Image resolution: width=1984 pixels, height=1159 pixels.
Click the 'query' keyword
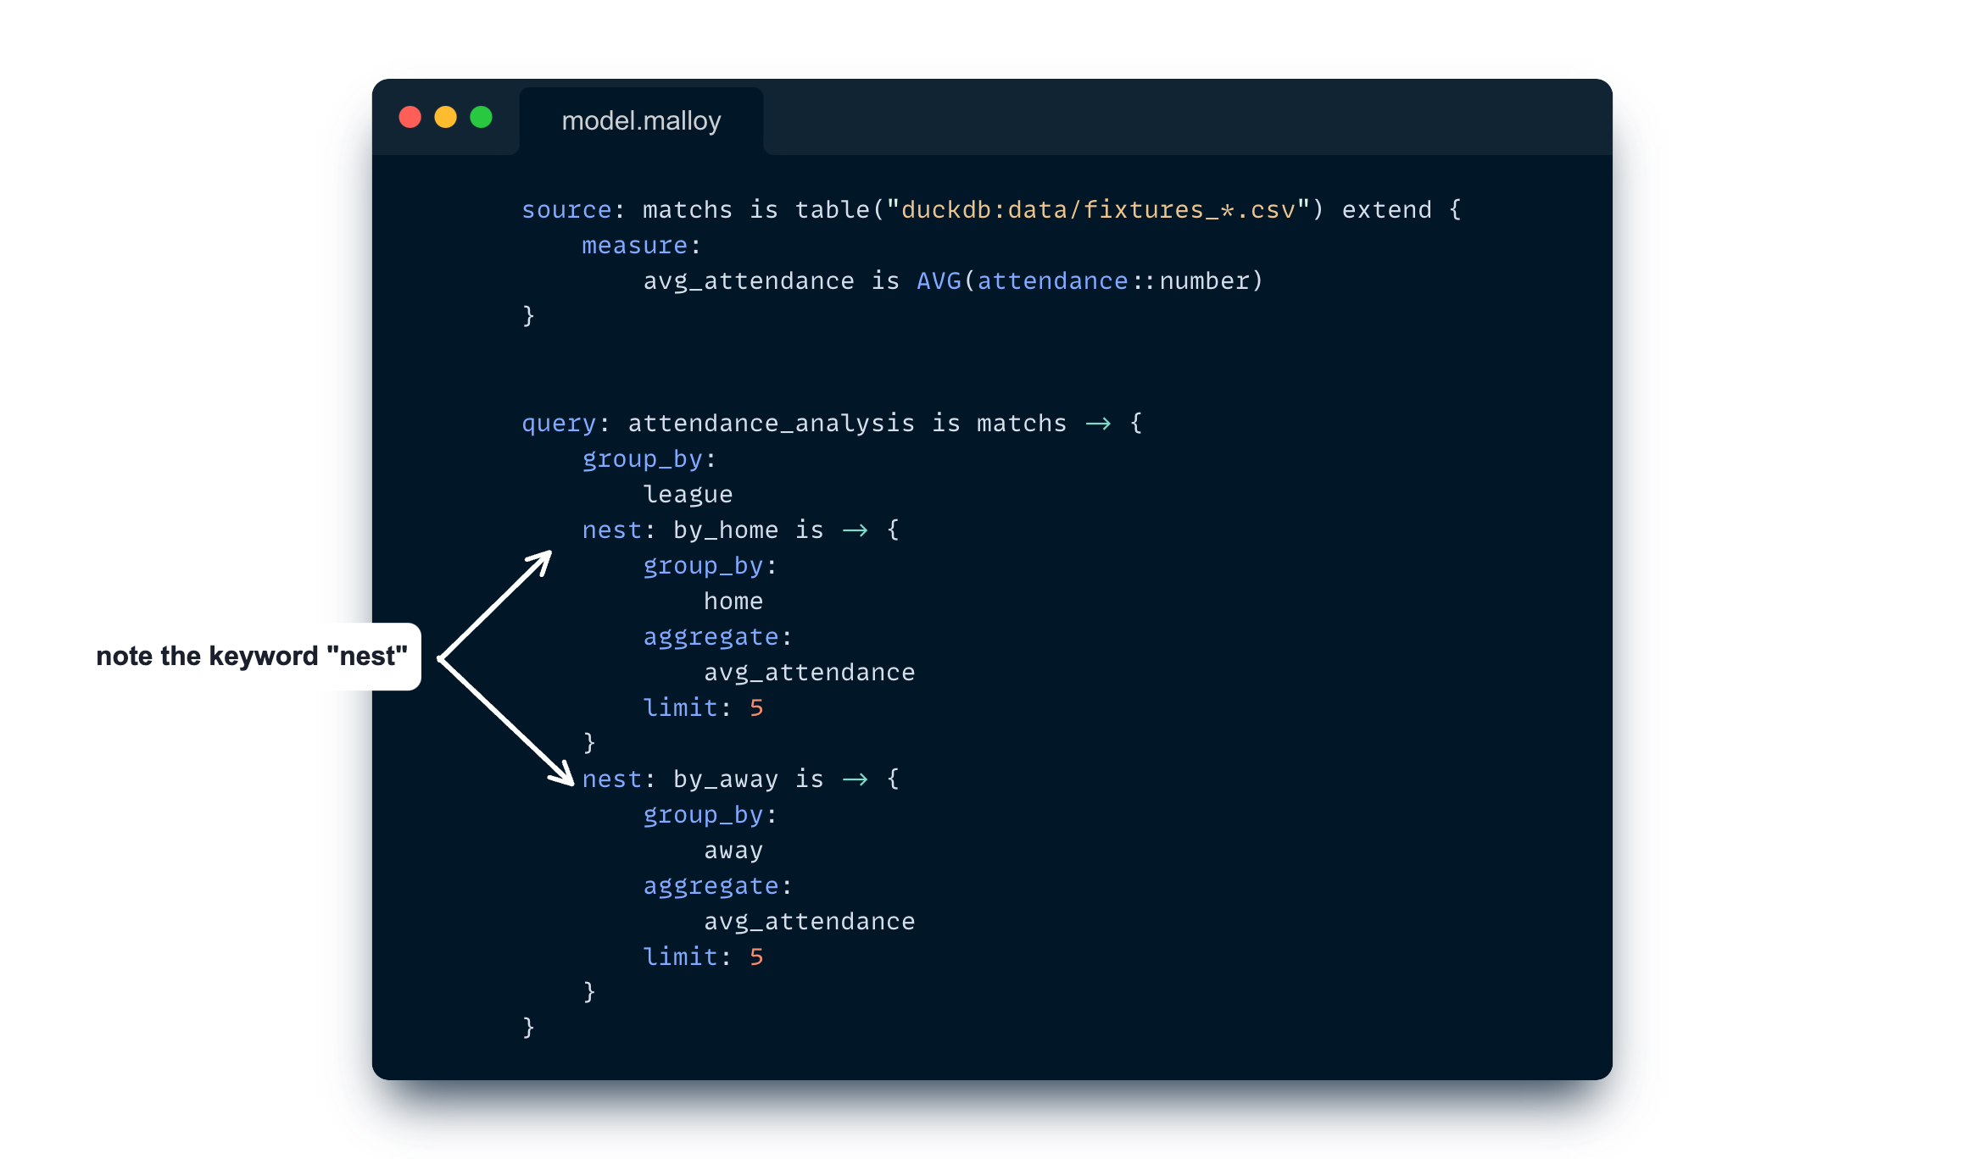pyautogui.click(x=559, y=424)
